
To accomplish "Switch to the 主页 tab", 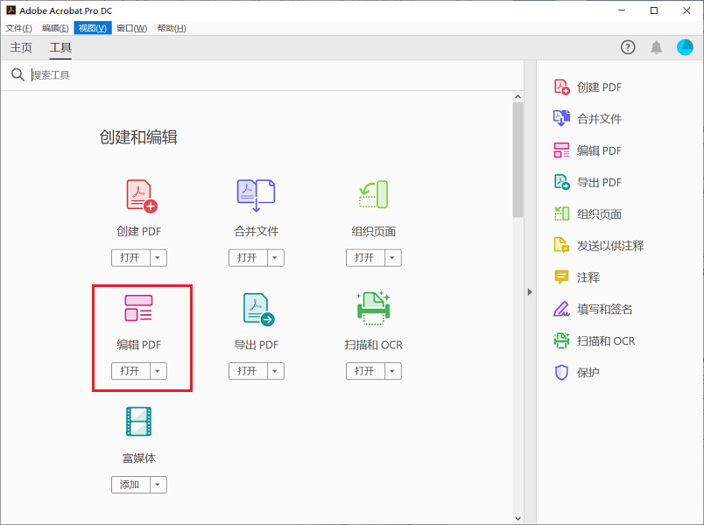I will [x=21, y=47].
